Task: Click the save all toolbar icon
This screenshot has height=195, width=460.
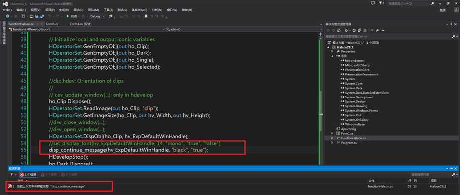Action: pos(42,16)
